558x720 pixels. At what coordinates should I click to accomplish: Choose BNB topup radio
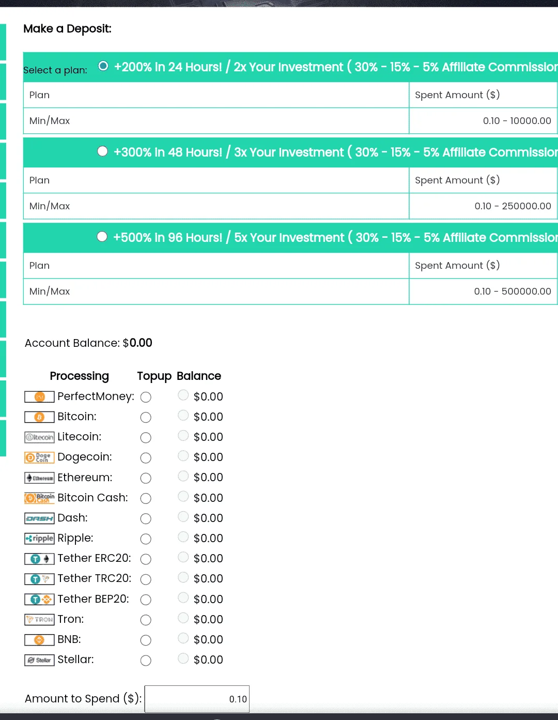pos(146,640)
